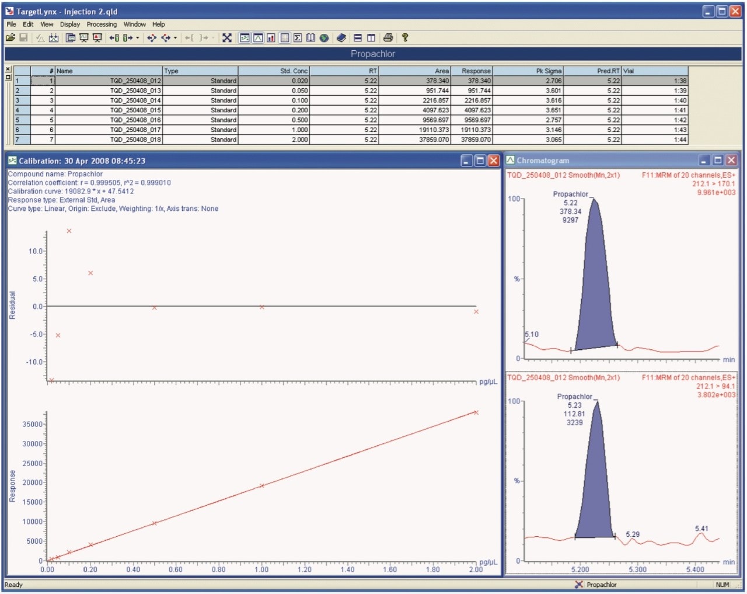Image resolution: width=747 pixels, height=594 pixels.
Task: Open dropdown arrow beside next vial icon
Action: (138, 38)
